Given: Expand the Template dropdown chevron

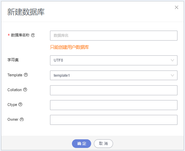Looking at the screenshot, I should (172, 75).
